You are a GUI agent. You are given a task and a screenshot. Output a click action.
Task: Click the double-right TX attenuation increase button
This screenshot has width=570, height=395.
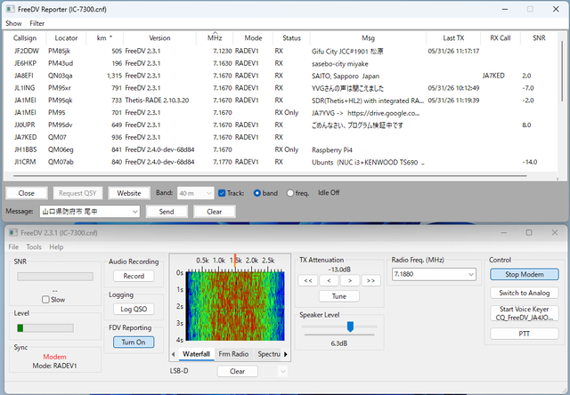[370, 280]
